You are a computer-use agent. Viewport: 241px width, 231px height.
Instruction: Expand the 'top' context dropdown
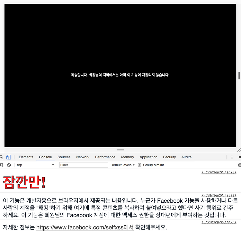coord(35,165)
